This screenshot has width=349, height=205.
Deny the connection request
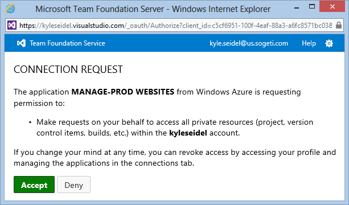73,184
